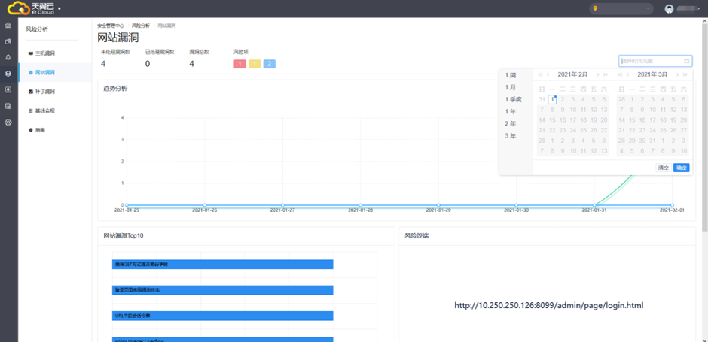This screenshot has width=708, height=342.
Task: Open the region dropdown with location pin
Action: (x=621, y=9)
